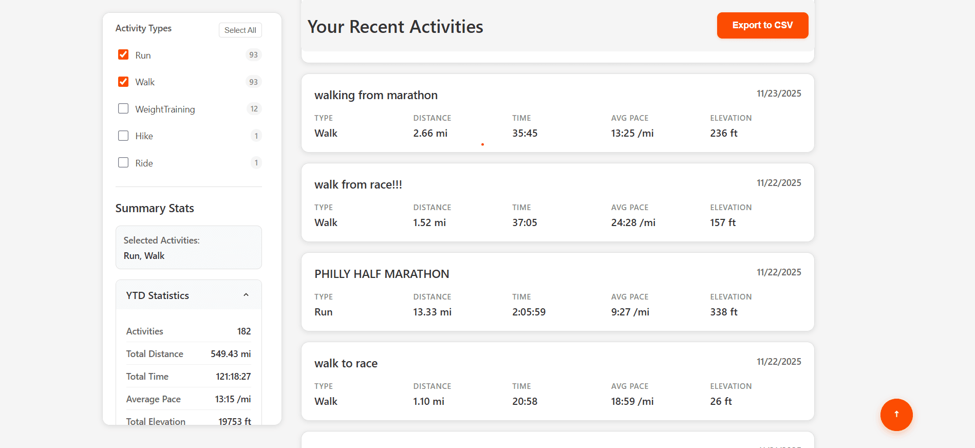Click the Run count badge showing 93
The width and height of the screenshot is (975, 448).
point(253,54)
